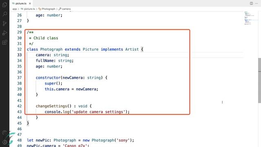Open the Source Control view
The height and width of the screenshot is (147, 261).
click(4, 23)
